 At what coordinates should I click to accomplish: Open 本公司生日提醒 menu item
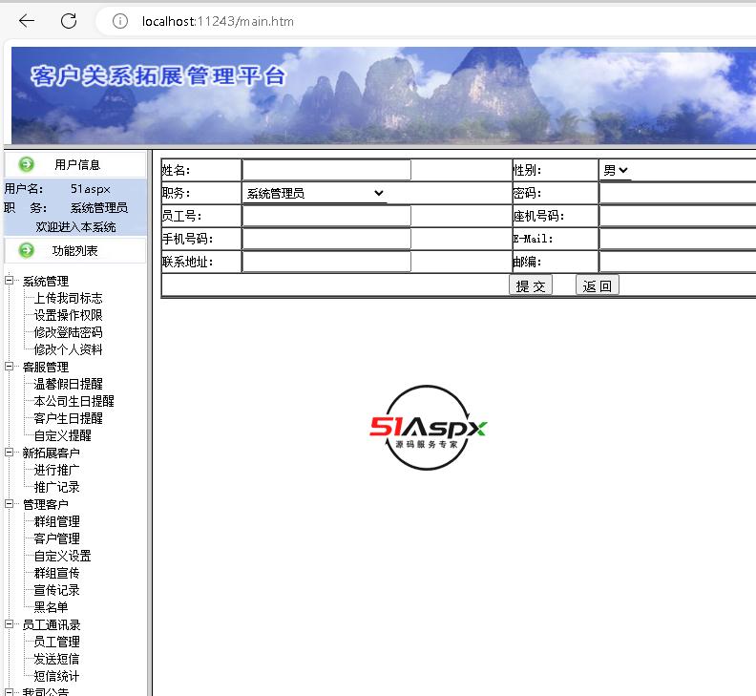73,401
